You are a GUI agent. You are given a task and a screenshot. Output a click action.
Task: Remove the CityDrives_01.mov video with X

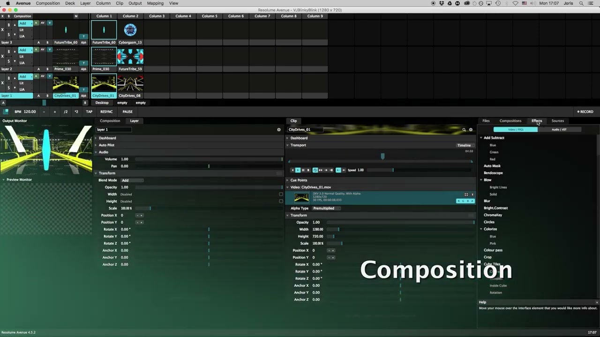(x=472, y=194)
